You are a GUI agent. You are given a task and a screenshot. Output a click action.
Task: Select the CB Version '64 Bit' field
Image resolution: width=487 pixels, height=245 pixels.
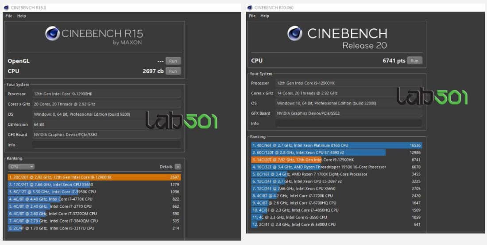pos(107,124)
